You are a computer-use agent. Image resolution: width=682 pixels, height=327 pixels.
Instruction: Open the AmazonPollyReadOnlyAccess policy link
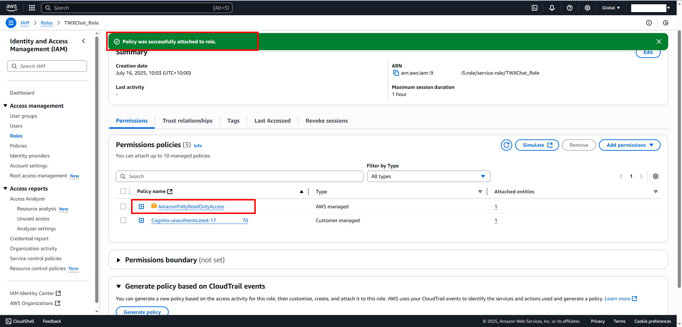191,207
